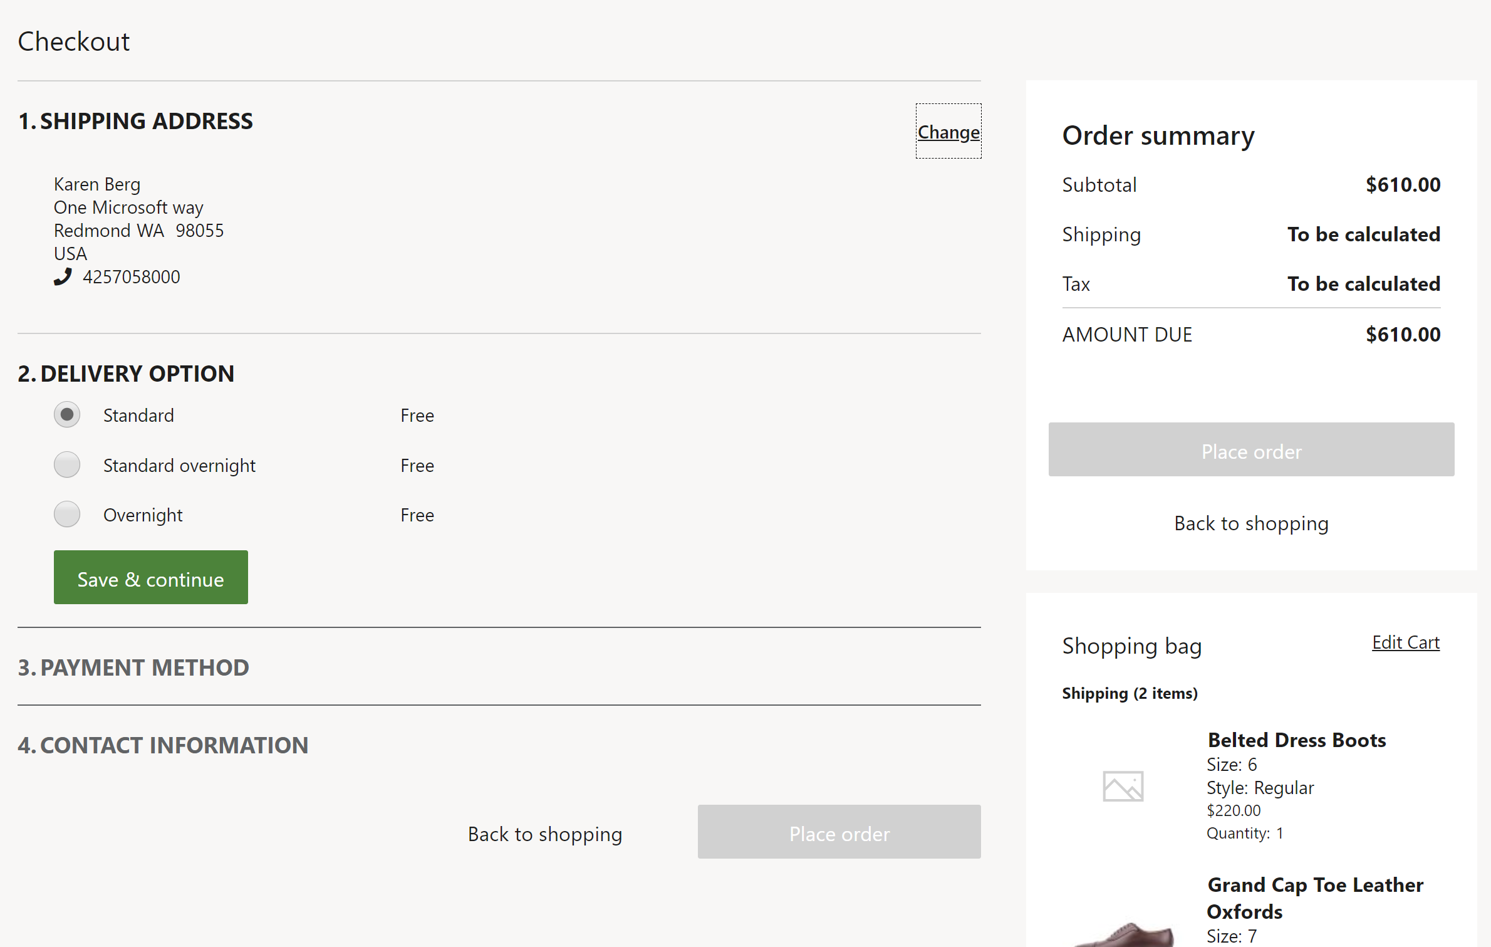Select the Standard delivery radio button
The width and height of the screenshot is (1491, 947).
68,414
